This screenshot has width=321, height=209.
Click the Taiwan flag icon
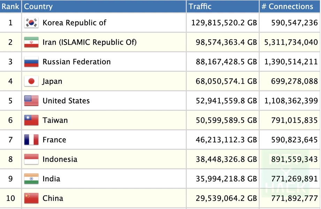pos(31,120)
